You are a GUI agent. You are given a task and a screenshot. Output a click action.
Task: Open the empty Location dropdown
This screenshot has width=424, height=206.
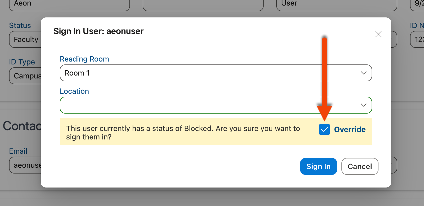coord(209,105)
